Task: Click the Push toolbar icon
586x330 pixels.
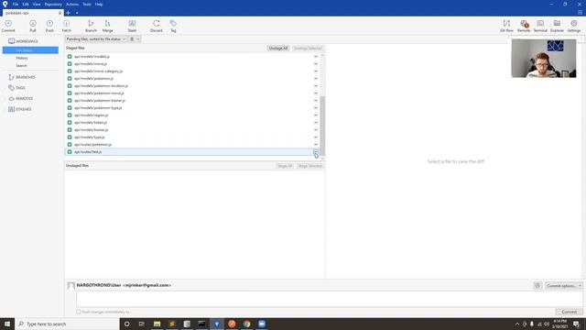Action: 49,26
